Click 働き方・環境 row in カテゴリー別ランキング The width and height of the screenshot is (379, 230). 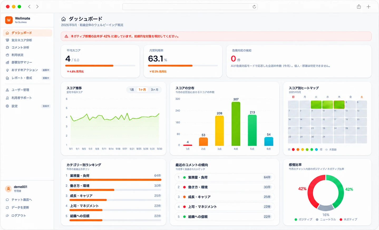pos(113,187)
